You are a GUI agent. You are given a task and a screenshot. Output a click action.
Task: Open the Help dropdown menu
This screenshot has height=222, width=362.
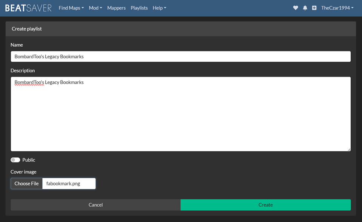pos(159,8)
